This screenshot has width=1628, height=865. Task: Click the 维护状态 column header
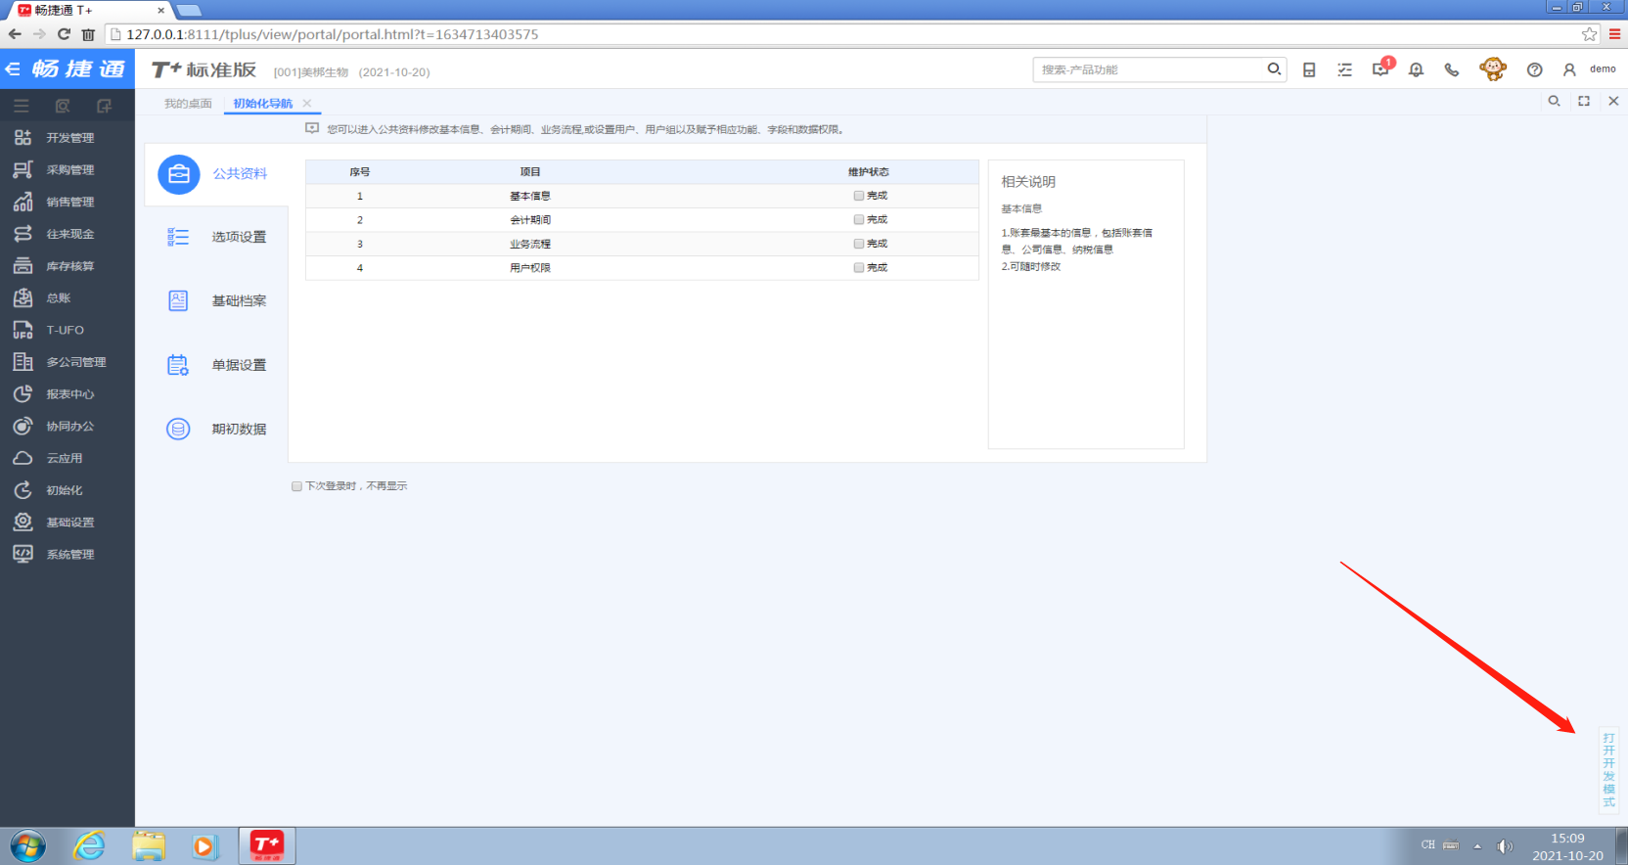point(869,172)
